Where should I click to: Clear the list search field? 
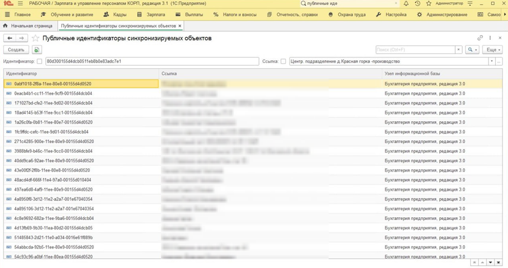[x=458, y=50]
